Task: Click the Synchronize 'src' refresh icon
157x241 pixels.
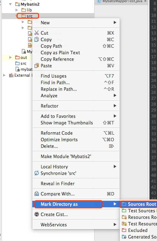Action: click(37, 173)
